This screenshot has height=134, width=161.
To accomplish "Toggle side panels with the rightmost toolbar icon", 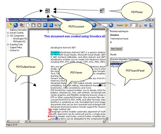I will pyautogui.click(x=151, y=25).
